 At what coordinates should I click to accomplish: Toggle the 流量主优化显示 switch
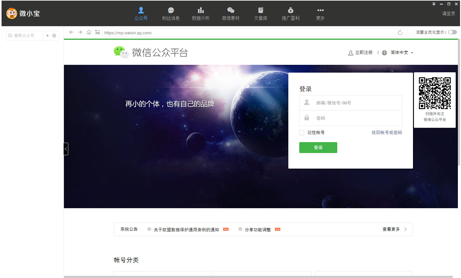453,32
